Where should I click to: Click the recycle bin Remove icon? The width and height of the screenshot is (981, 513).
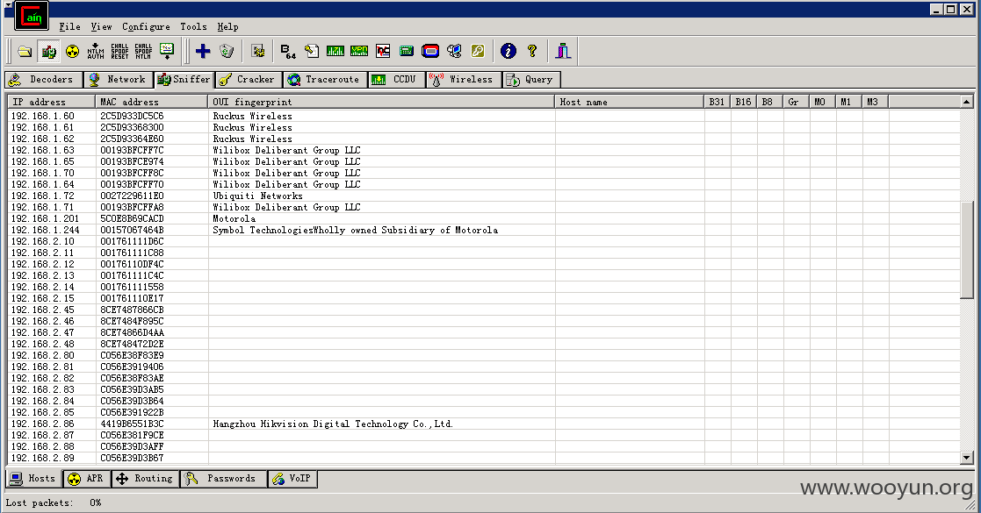(x=227, y=51)
